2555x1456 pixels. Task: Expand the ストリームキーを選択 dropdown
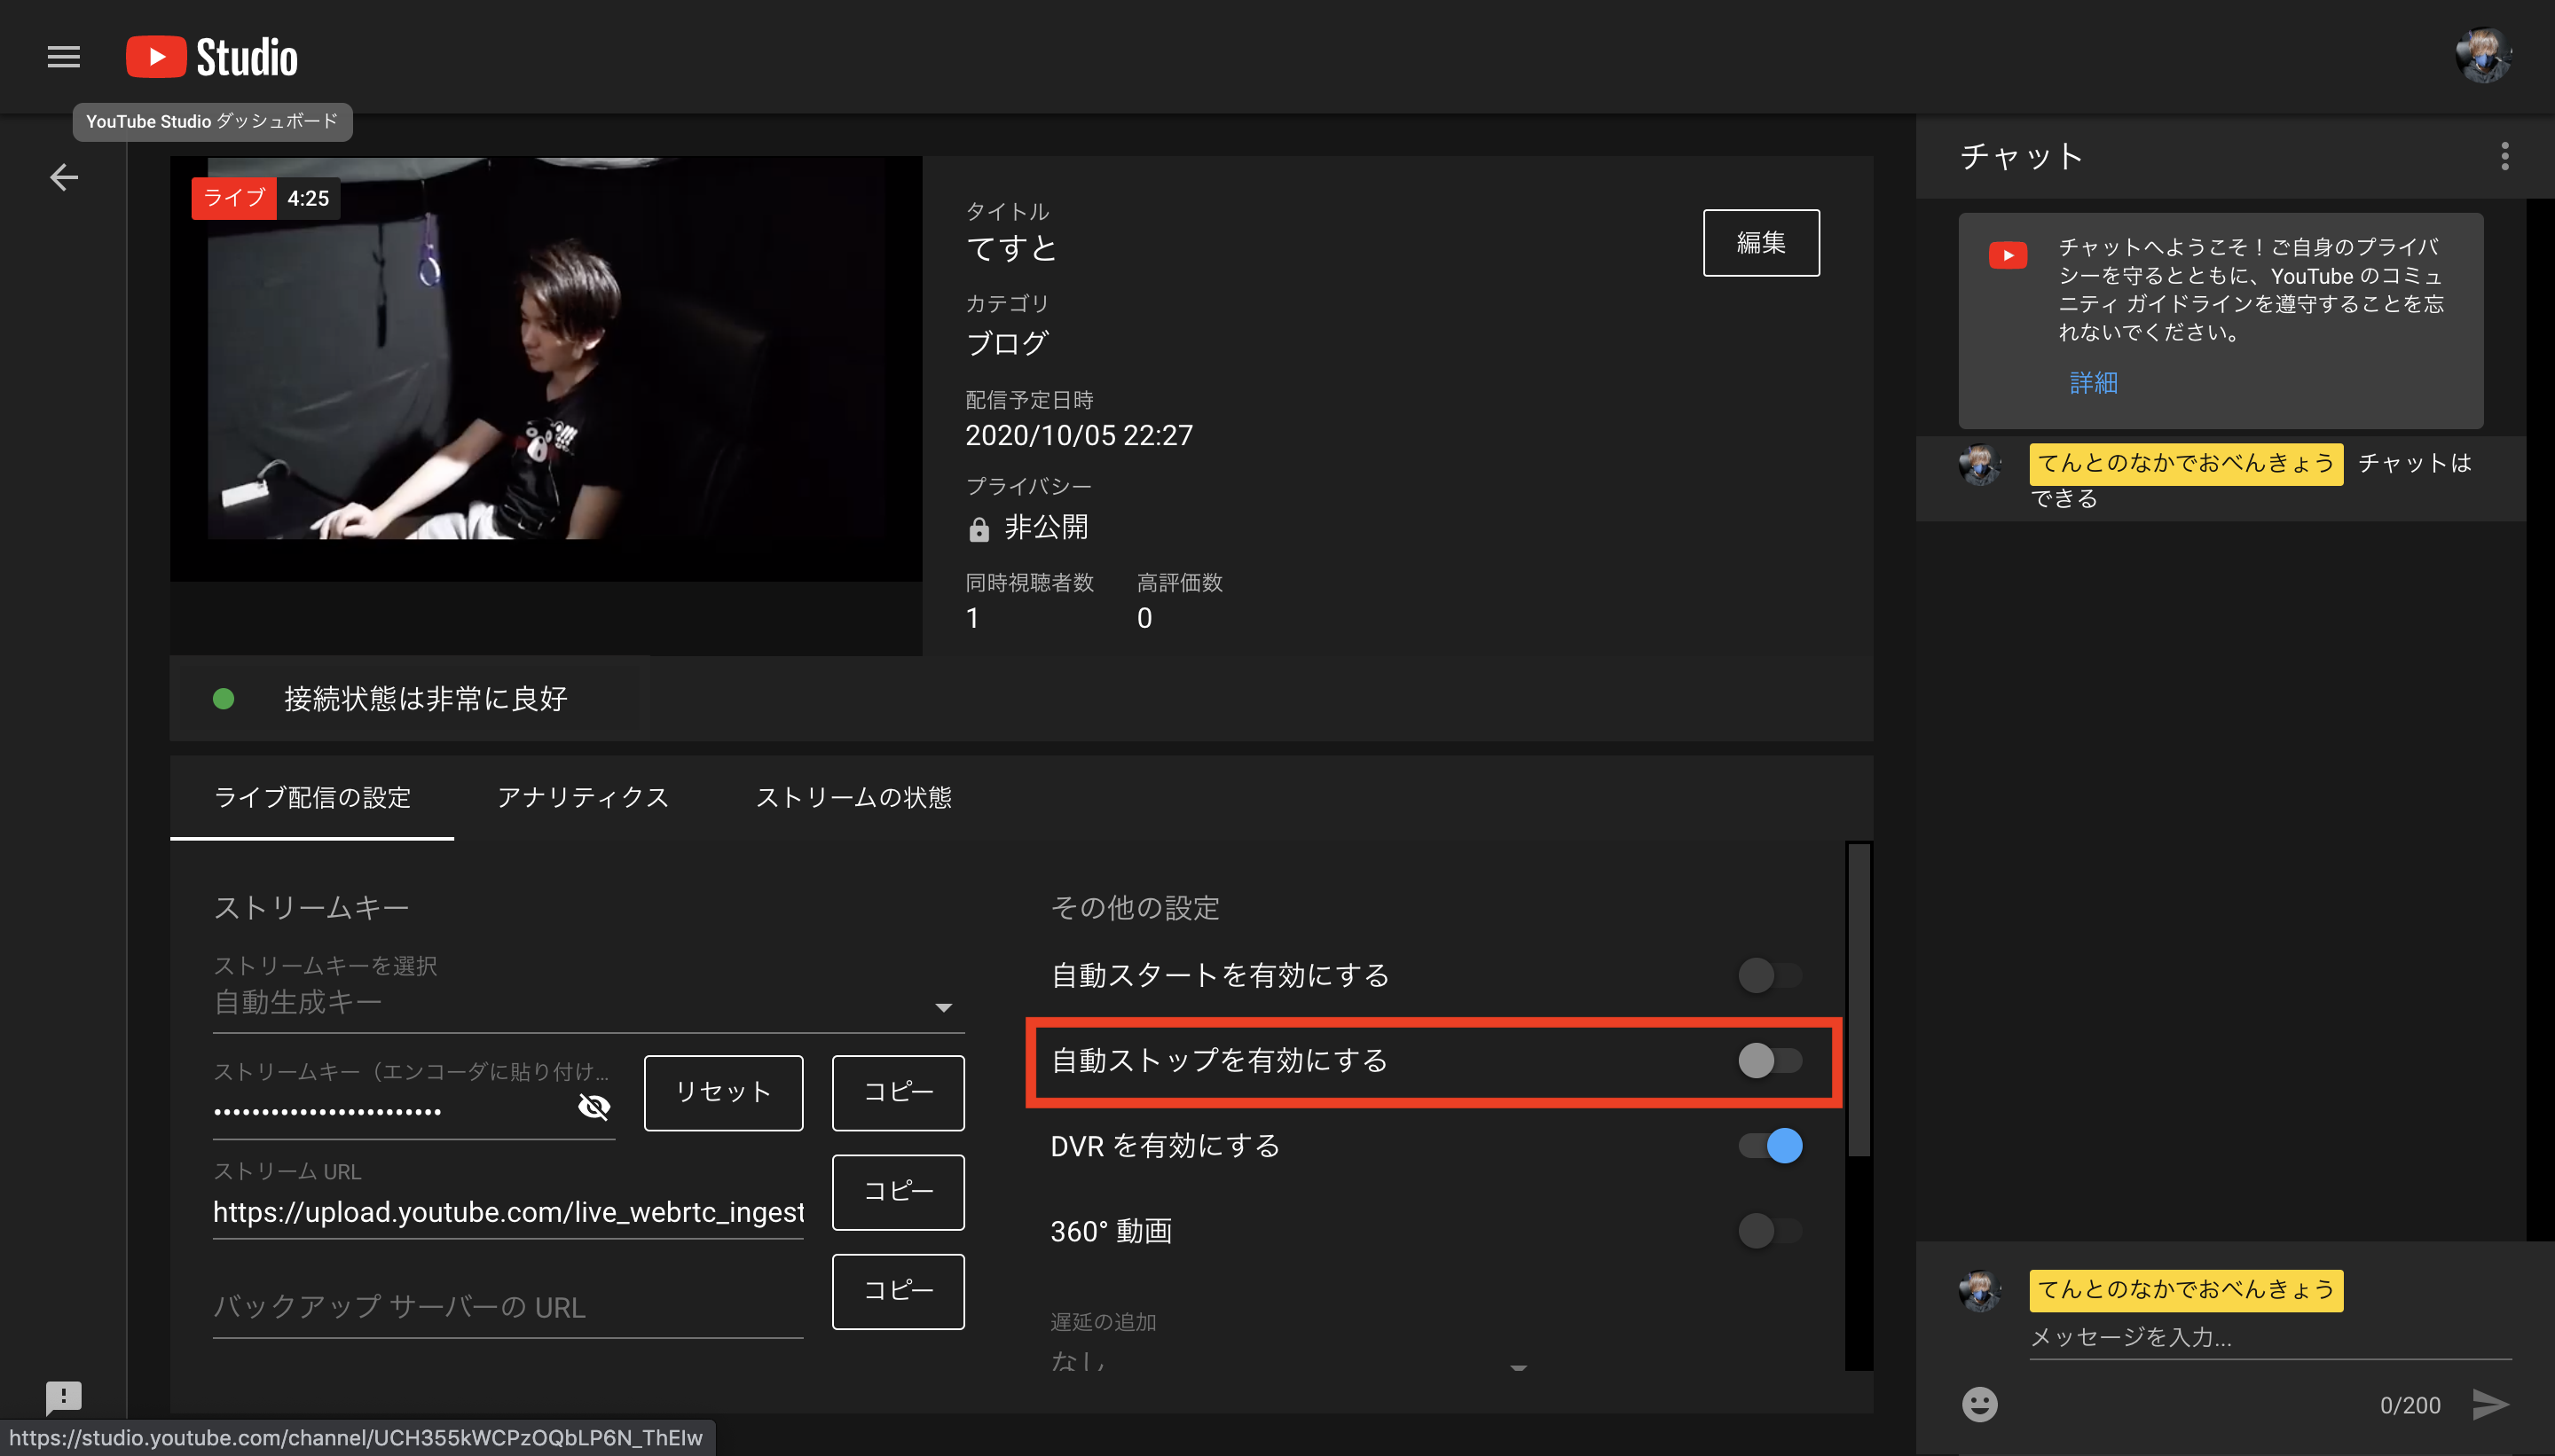click(x=587, y=1003)
